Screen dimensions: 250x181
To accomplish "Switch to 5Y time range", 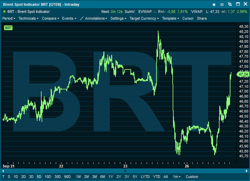I will [x=135, y=177].
